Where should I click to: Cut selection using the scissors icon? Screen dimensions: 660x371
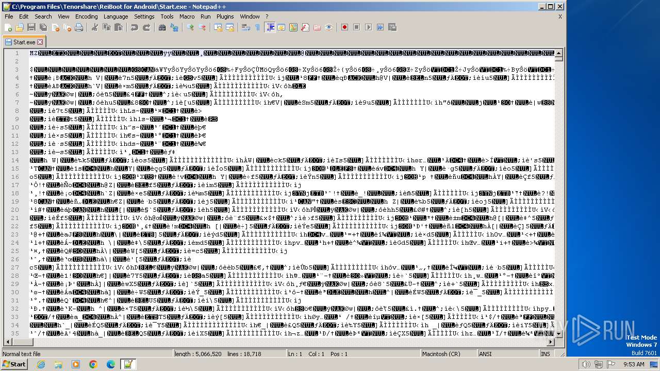coord(95,27)
